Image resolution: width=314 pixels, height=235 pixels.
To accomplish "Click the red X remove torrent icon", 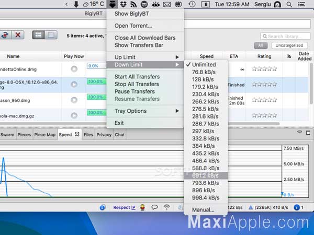I will tap(18, 35).
